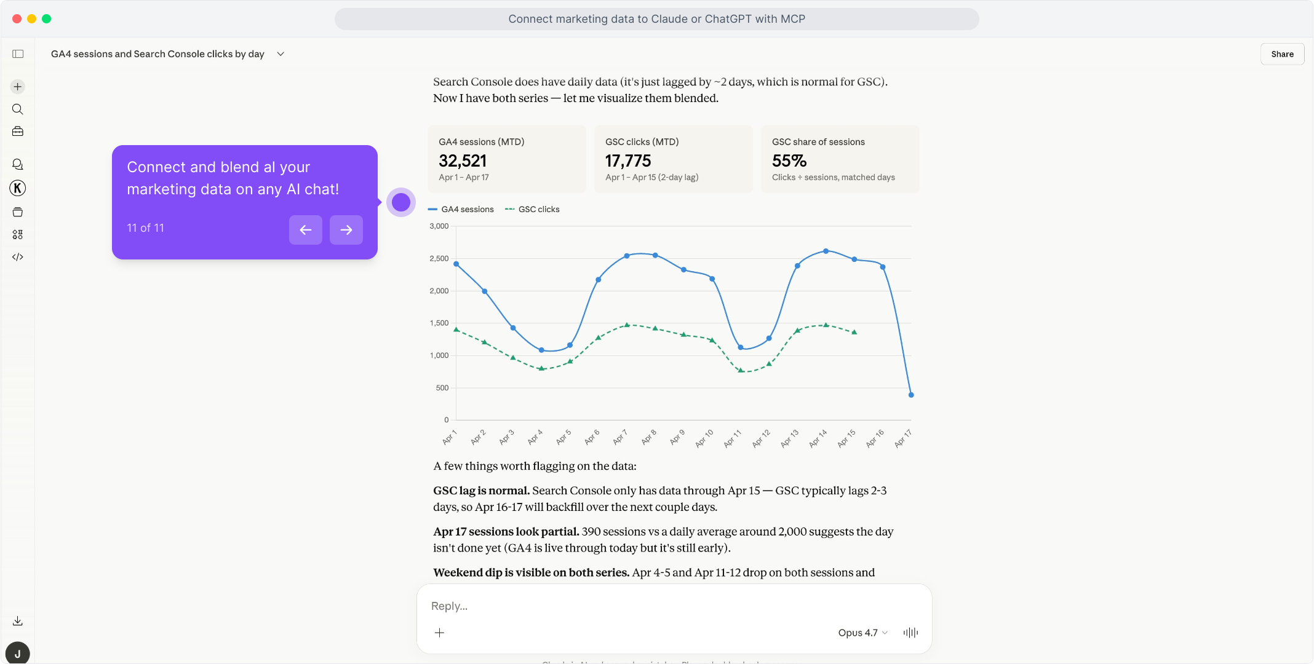Go back a tour step with the left arrow
Viewport: 1314px width, 664px height.
(305, 229)
